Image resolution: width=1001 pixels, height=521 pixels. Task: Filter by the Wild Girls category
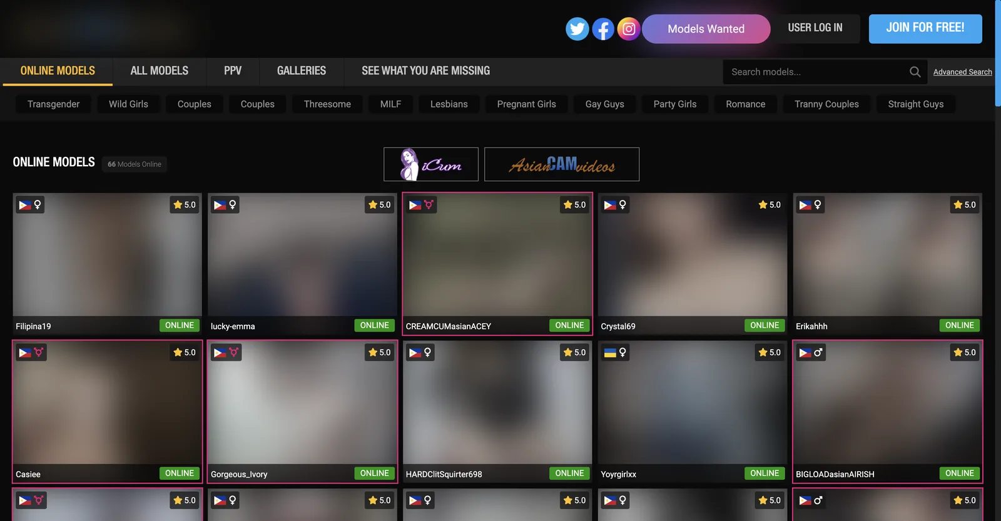(x=128, y=104)
